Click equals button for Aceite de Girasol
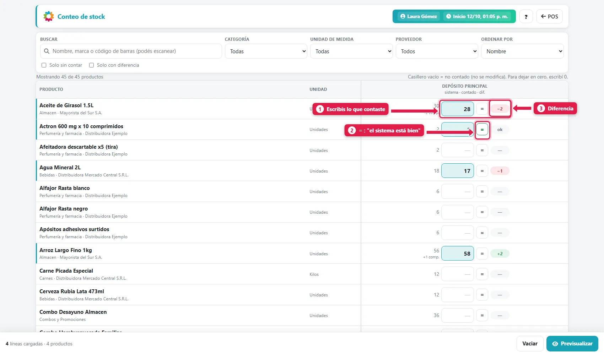Screen dimensions: 604x355 (x=482, y=109)
